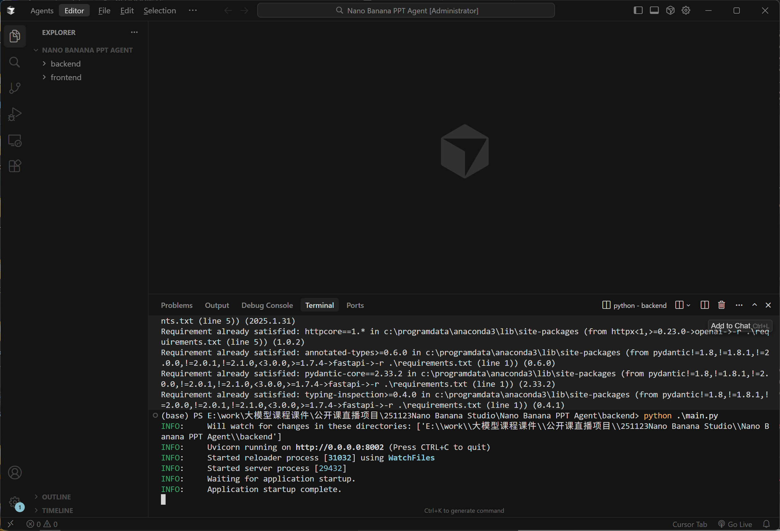This screenshot has width=780, height=531.
Task: Open the Accounts icon in activity bar
Action: pyautogui.click(x=15, y=473)
